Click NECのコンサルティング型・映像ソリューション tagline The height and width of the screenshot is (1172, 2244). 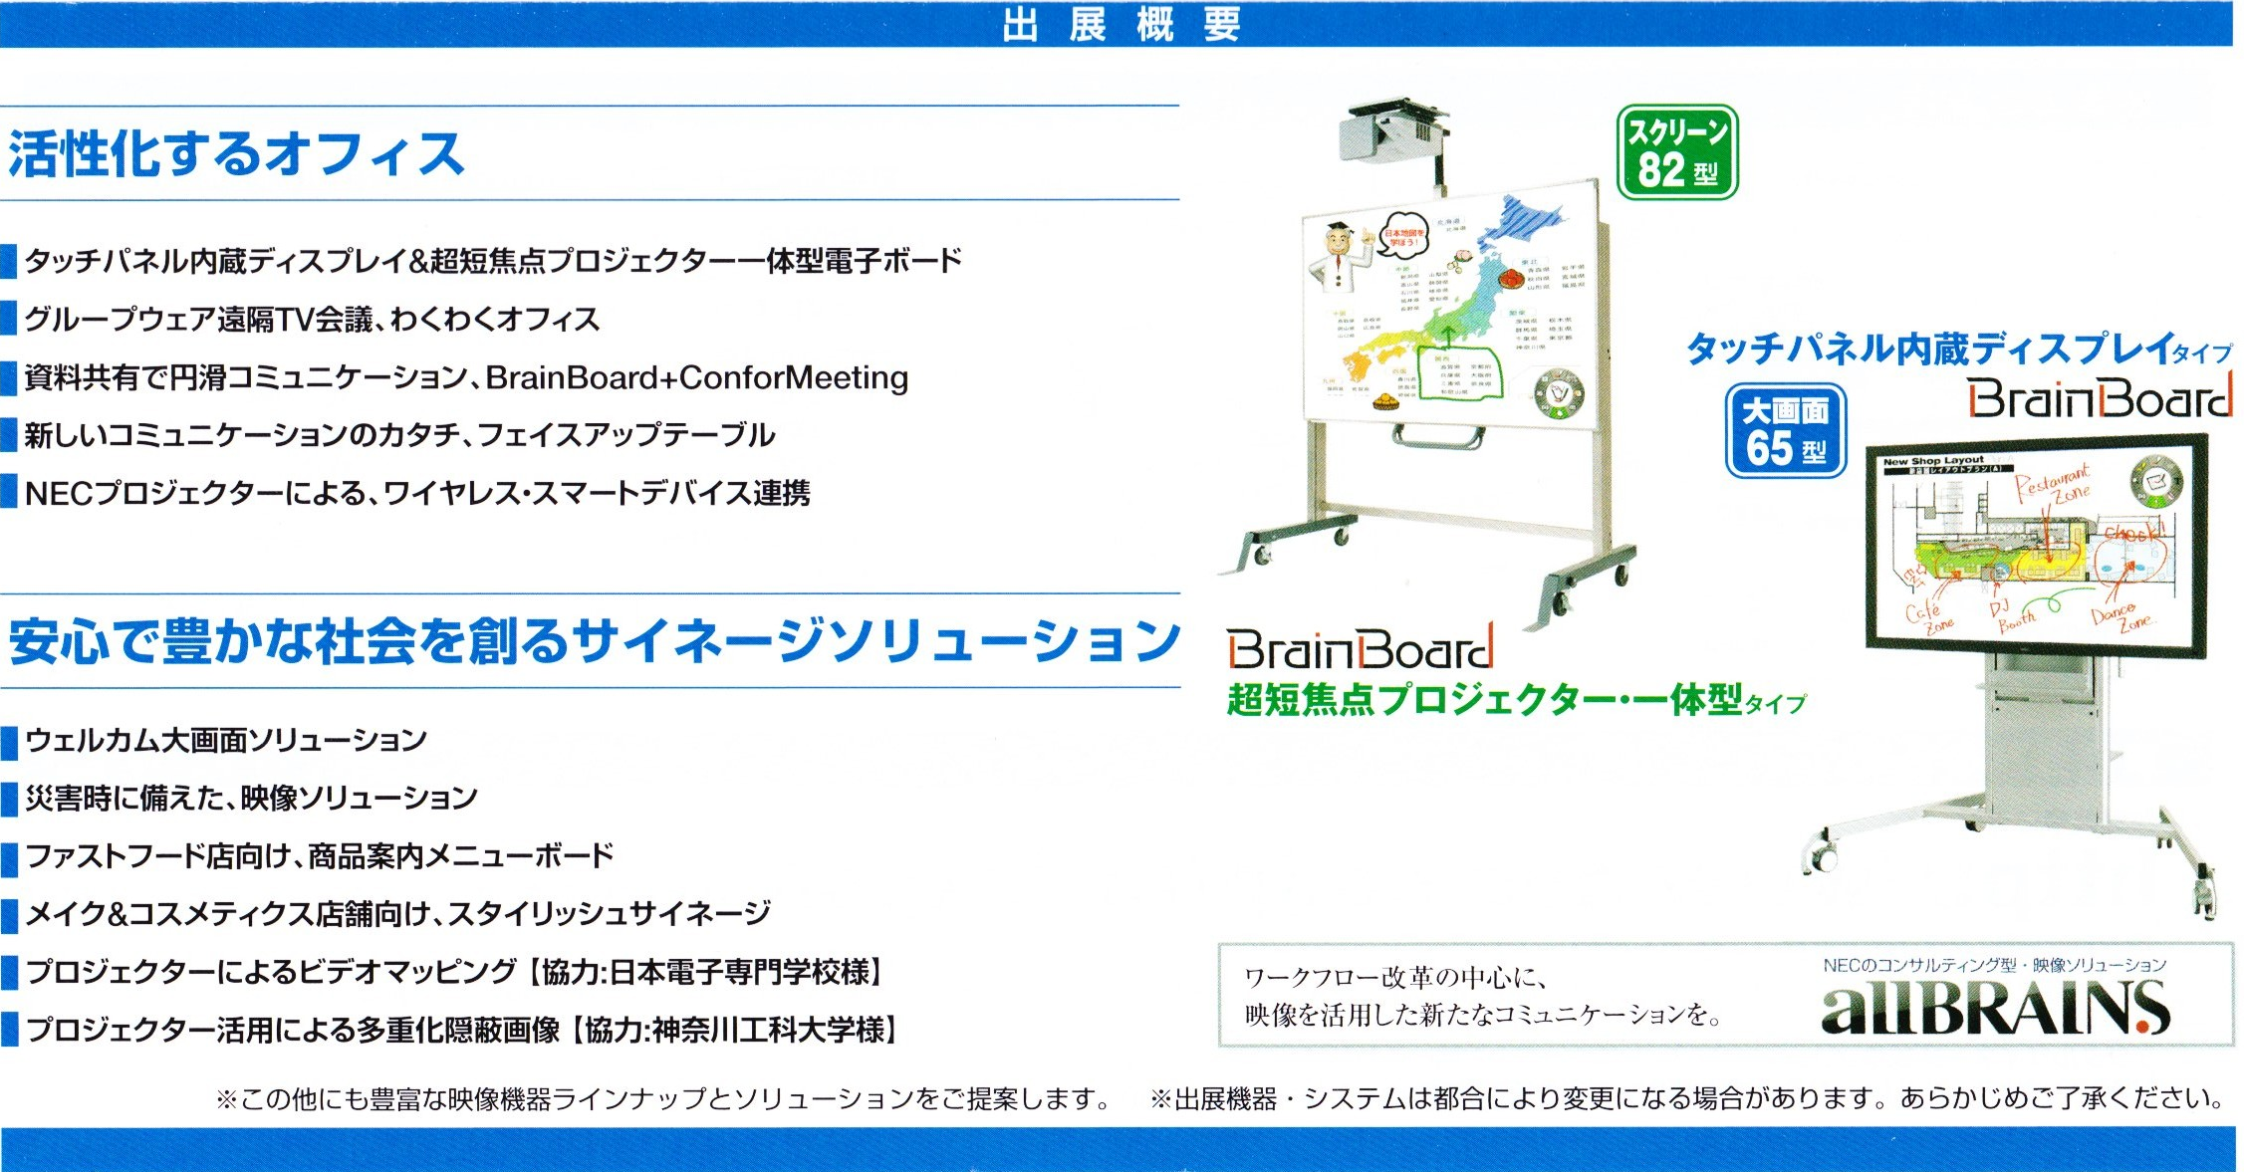point(1995,965)
